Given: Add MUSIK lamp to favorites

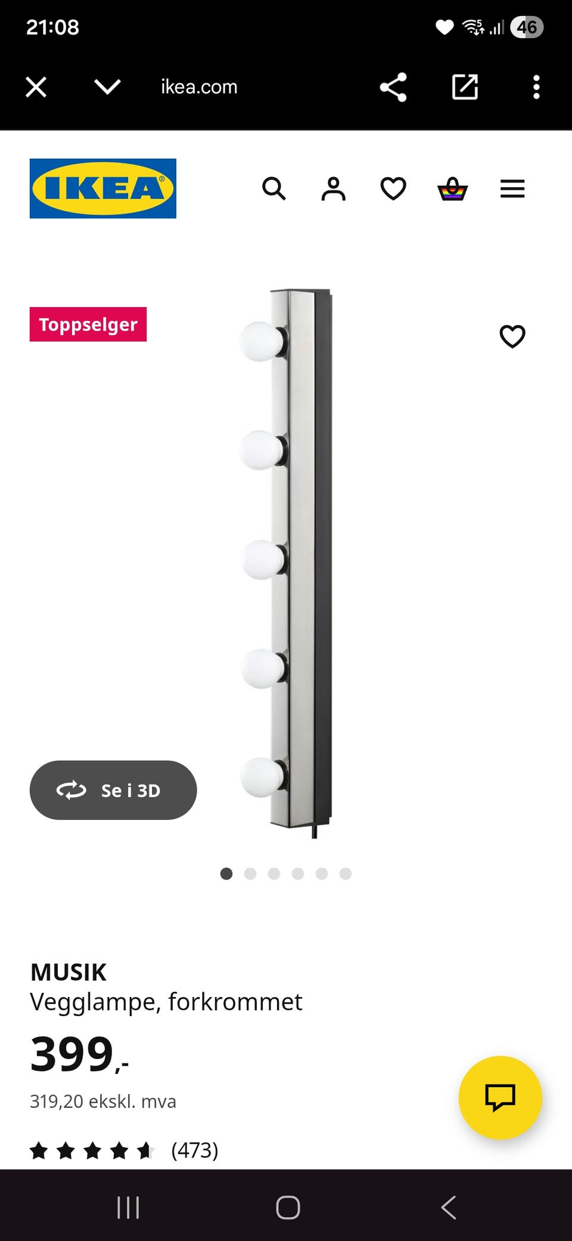Looking at the screenshot, I should coord(512,337).
